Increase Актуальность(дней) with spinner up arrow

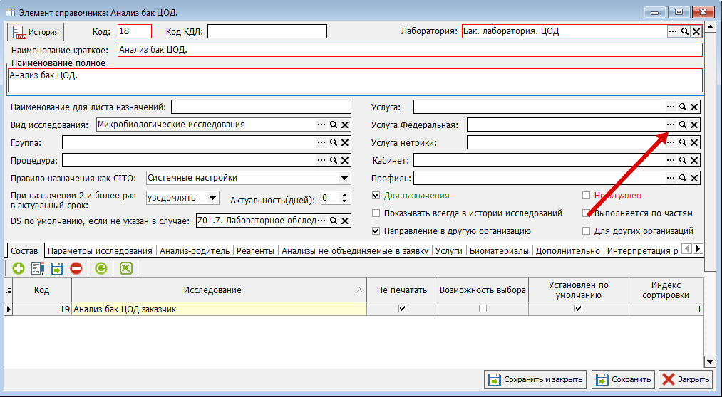pos(346,195)
